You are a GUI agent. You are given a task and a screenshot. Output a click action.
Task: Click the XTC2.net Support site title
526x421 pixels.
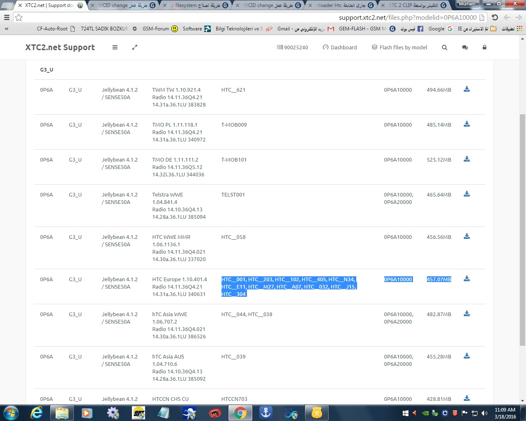coord(60,47)
